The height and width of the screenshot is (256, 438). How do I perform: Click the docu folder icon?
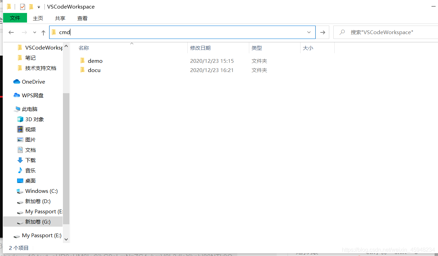(x=82, y=70)
